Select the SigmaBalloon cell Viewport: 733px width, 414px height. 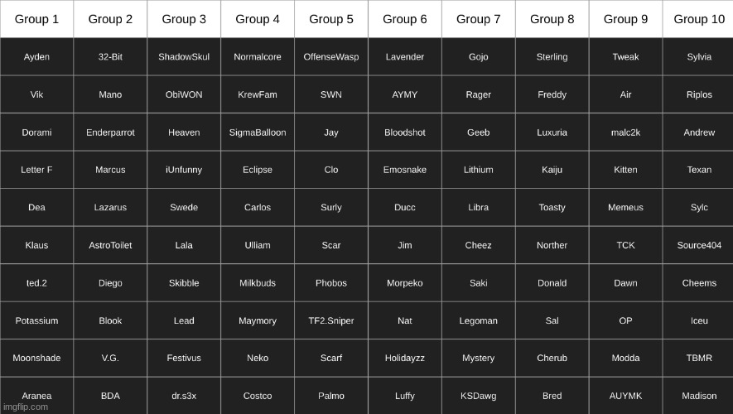click(258, 132)
